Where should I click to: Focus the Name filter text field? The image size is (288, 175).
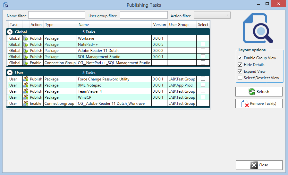tap(56, 15)
